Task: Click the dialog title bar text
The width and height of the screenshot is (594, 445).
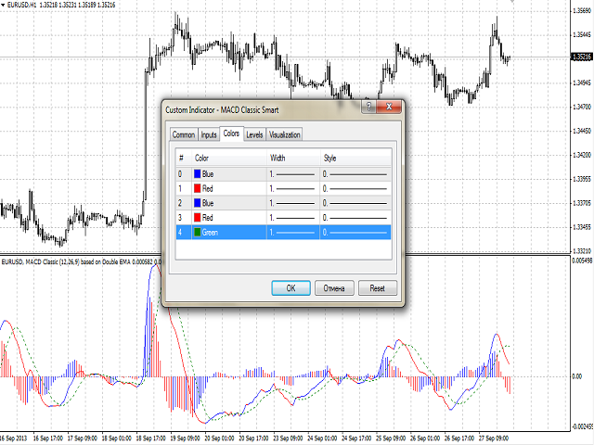Action: (x=222, y=110)
